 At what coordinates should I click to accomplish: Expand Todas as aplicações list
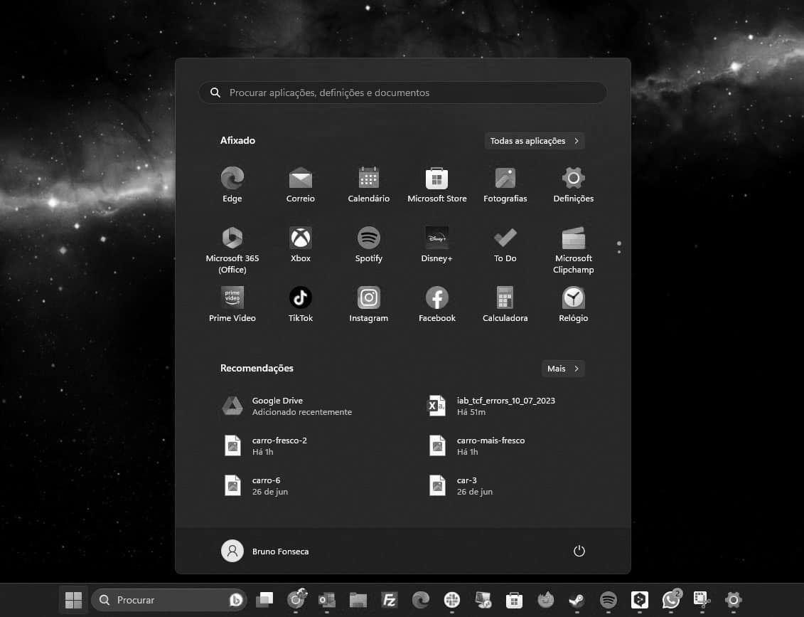coord(535,141)
